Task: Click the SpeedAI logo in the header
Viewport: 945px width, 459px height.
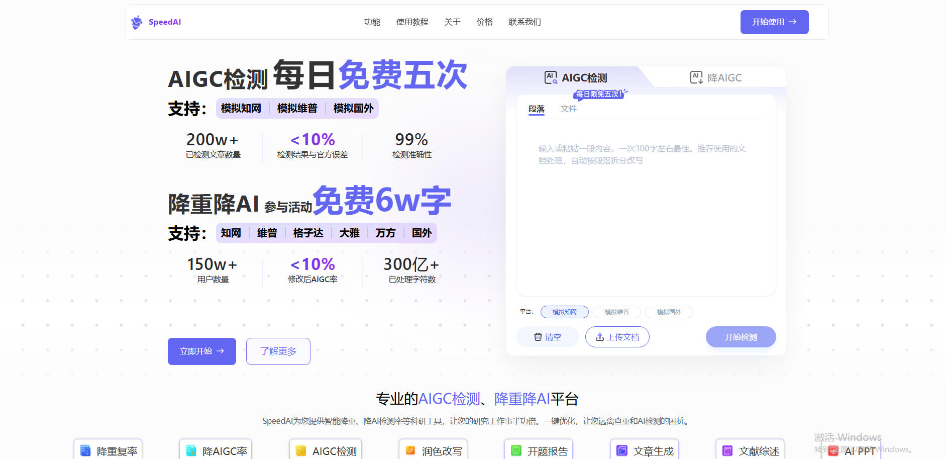Action: (x=156, y=22)
